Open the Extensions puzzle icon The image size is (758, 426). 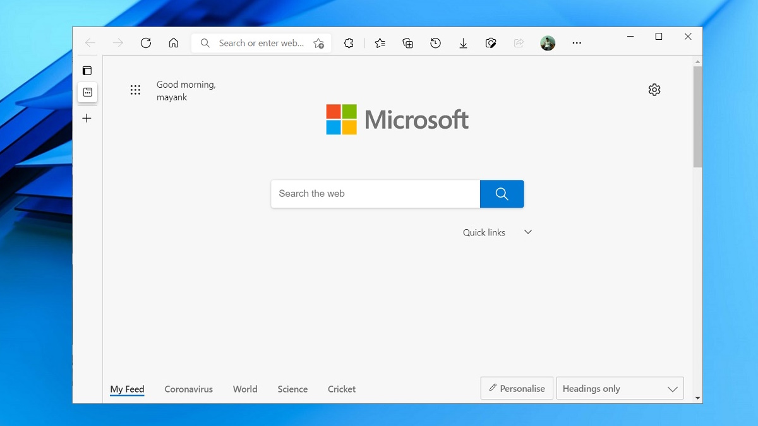pyautogui.click(x=349, y=43)
